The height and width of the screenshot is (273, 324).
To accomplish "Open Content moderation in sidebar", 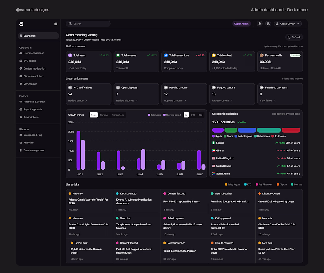I will coord(32,69).
